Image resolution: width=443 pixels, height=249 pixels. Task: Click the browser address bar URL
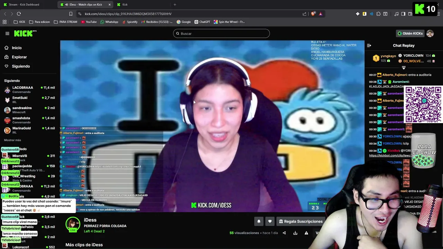pyautogui.click(x=128, y=14)
